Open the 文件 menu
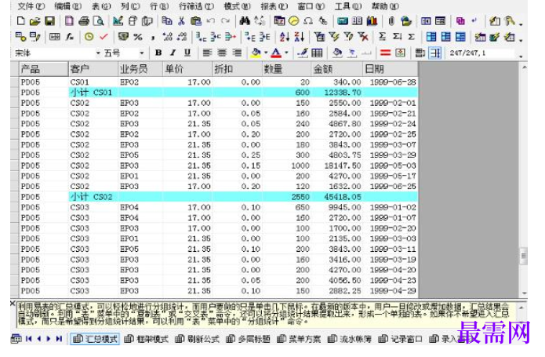 click(31, 6)
